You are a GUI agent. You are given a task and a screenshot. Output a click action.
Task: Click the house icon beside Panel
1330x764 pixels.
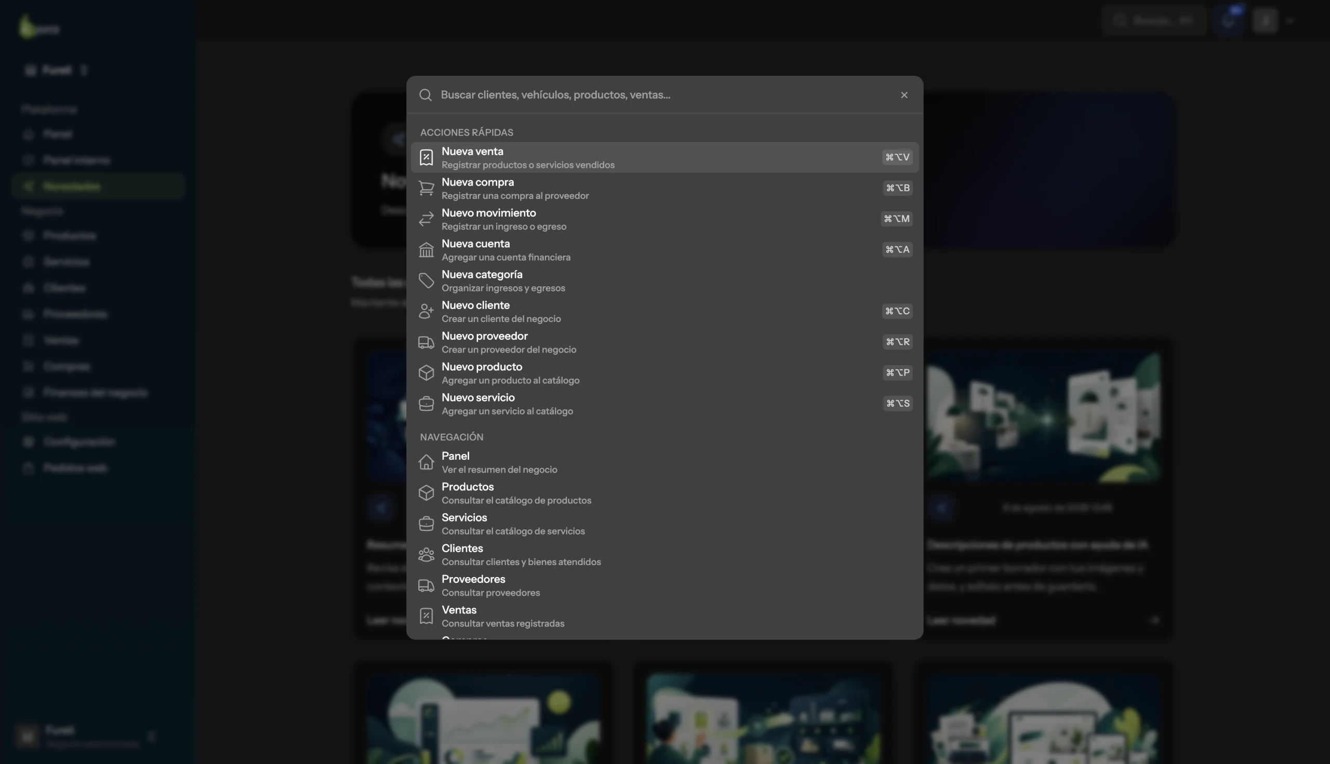pyautogui.click(x=426, y=462)
